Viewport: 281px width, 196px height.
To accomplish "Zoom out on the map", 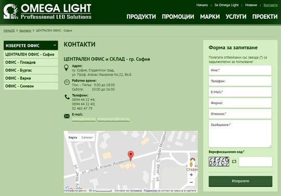I will tap(191, 182).
